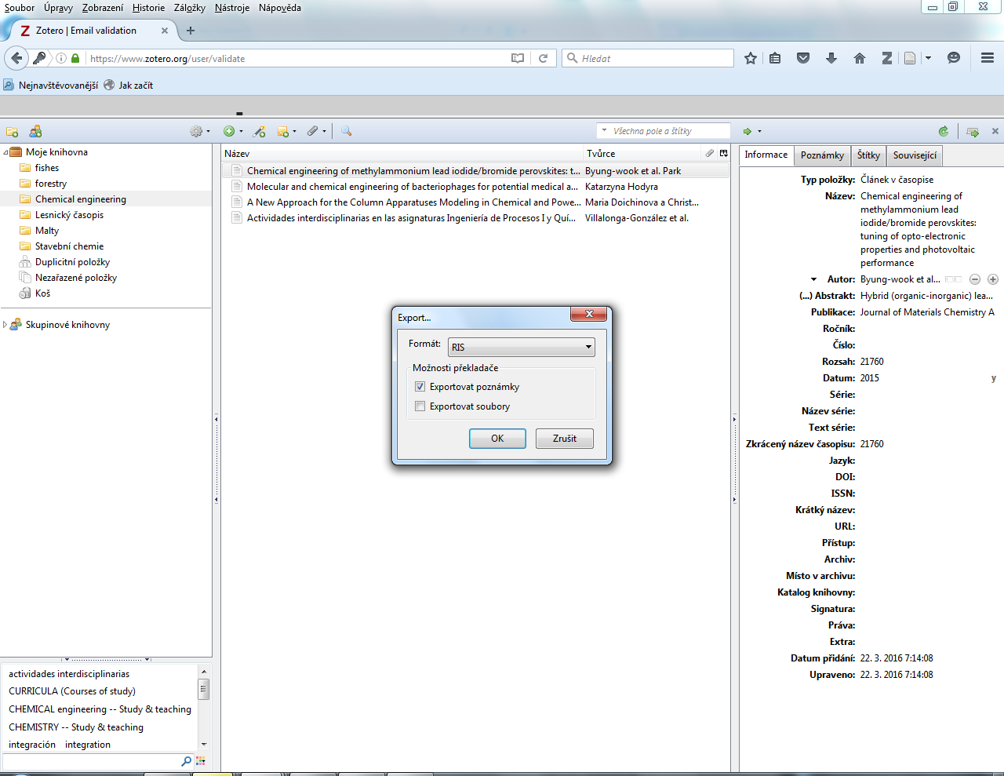Image resolution: width=1004 pixels, height=776 pixels.
Task: Click the bookmark star icon
Action: click(751, 58)
